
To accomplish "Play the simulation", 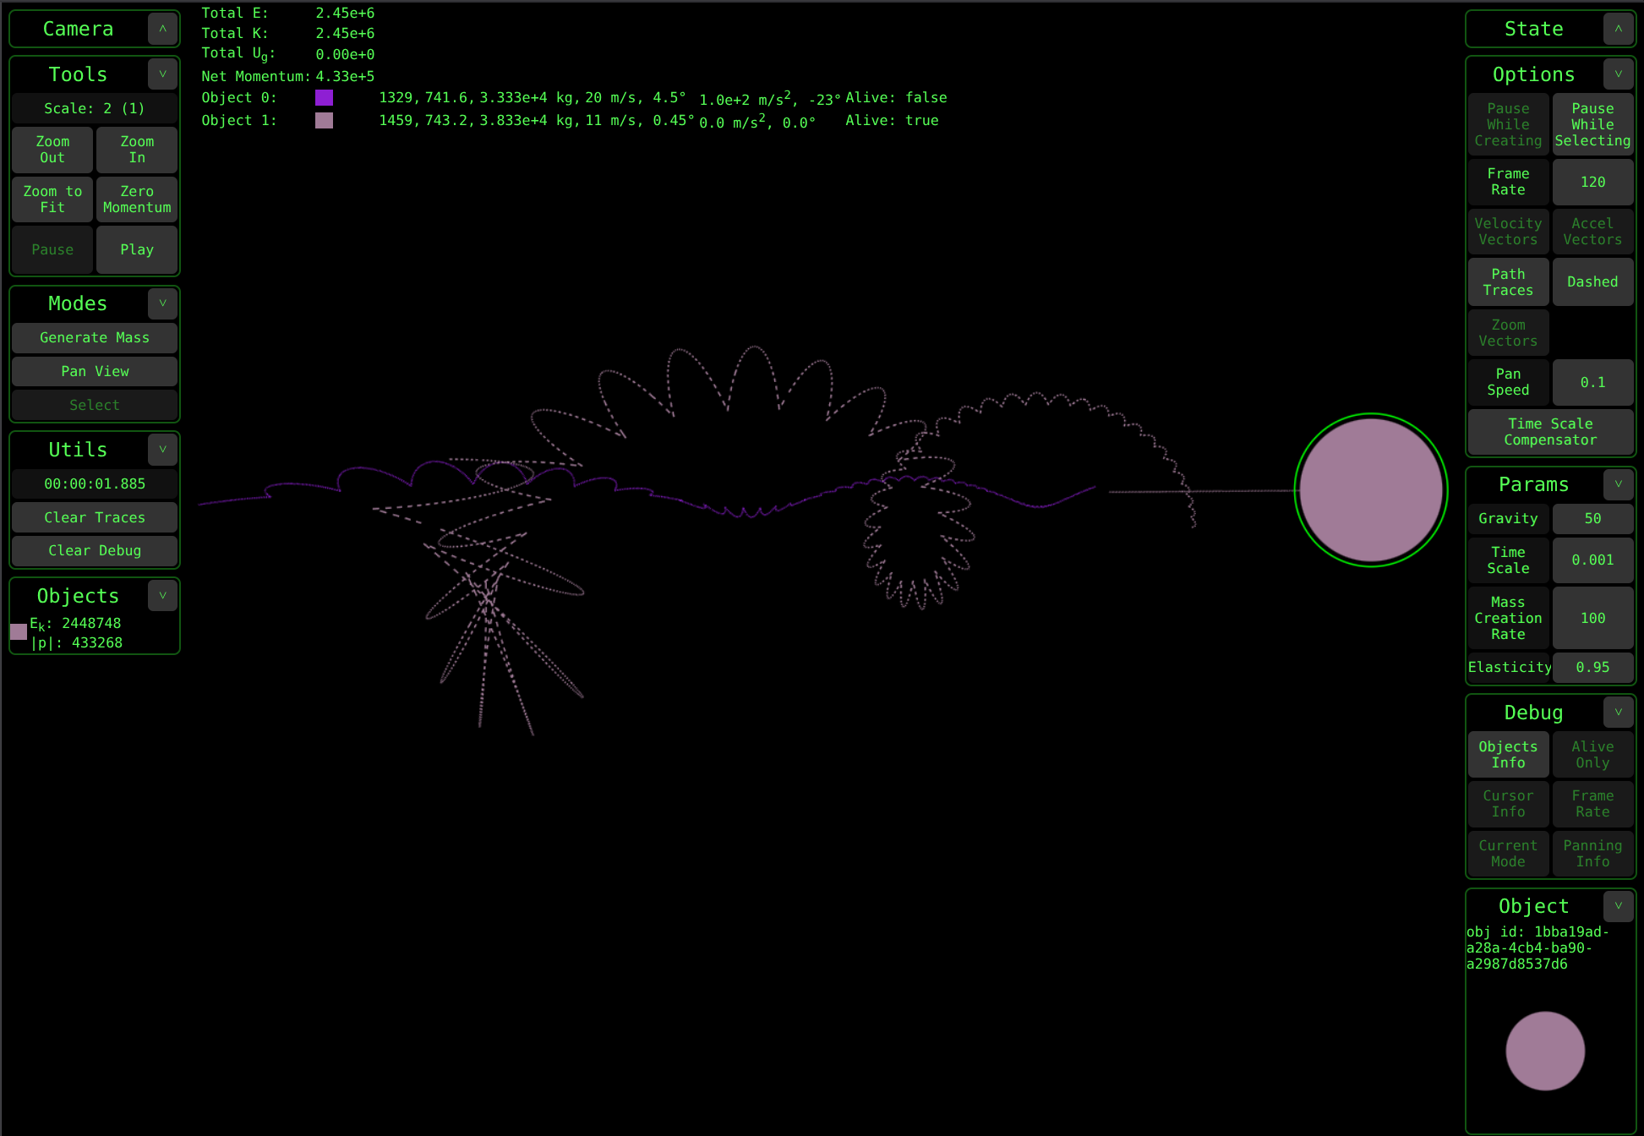I will click(137, 249).
